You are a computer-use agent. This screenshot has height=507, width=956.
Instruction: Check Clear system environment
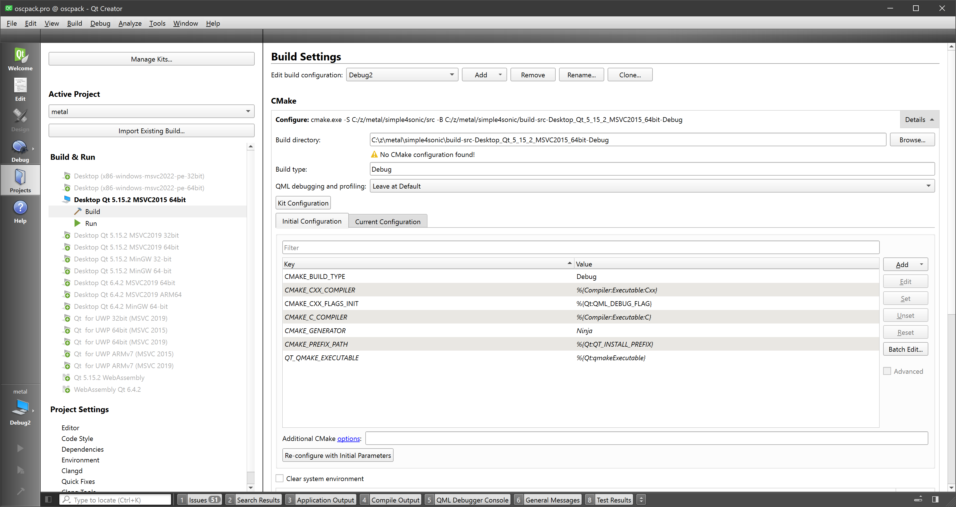pyautogui.click(x=280, y=478)
